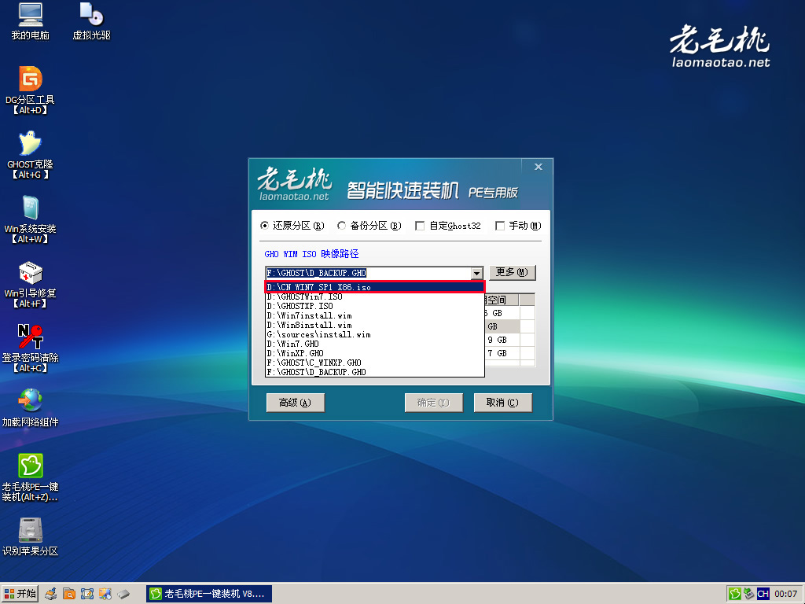
Task: Click the green ghost tray icon
Action: click(735, 595)
